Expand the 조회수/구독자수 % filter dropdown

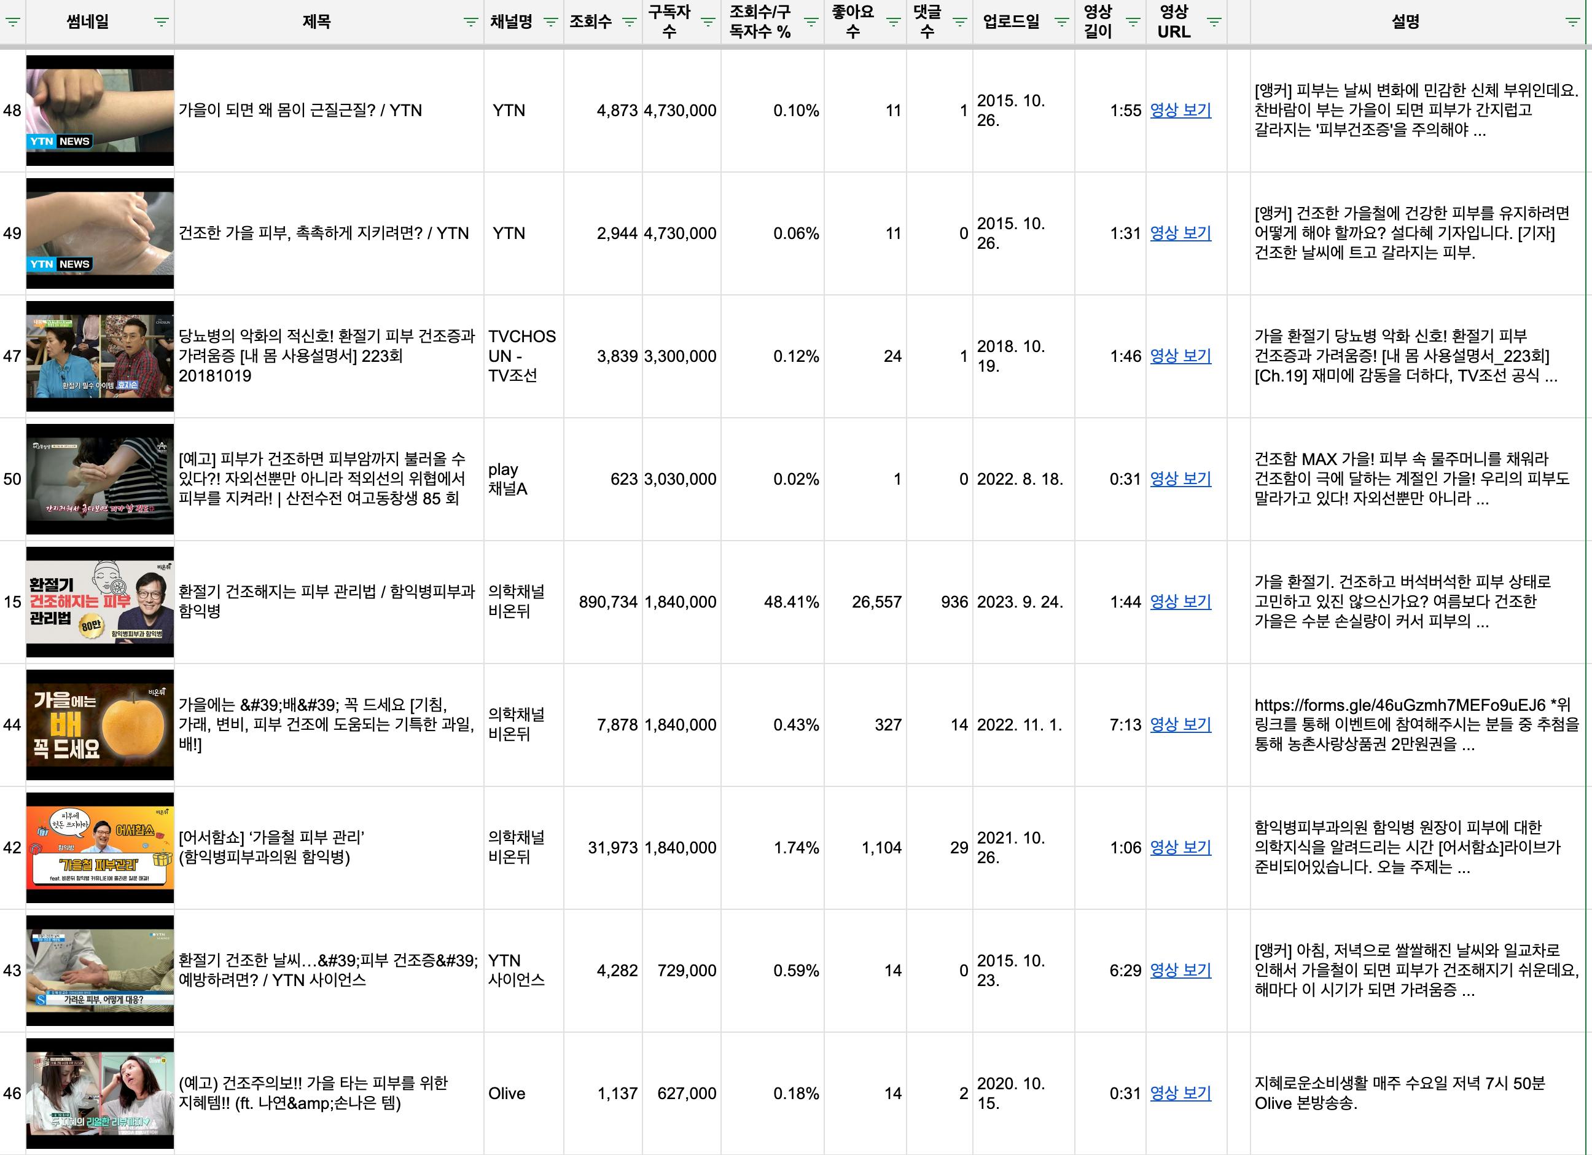[x=811, y=22]
